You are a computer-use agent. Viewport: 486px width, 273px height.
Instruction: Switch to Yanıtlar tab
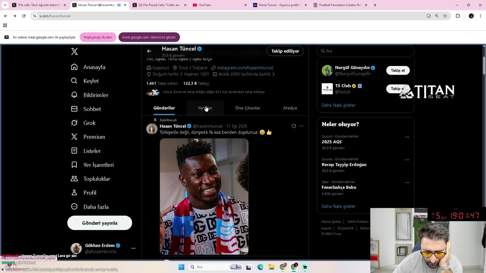(x=205, y=108)
